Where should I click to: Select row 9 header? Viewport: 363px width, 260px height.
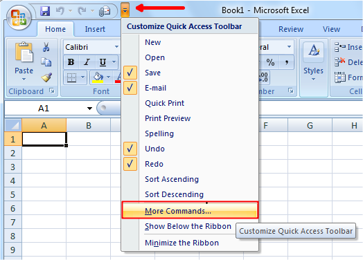tap(13, 250)
